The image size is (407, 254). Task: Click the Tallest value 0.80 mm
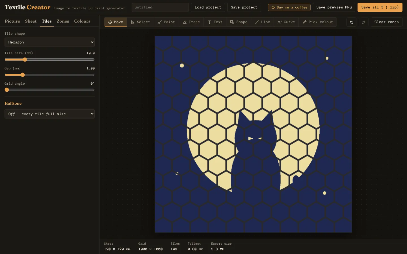pyautogui.click(x=196, y=249)
